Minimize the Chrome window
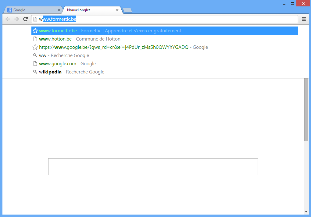311x217 pixels. (284, 4)
